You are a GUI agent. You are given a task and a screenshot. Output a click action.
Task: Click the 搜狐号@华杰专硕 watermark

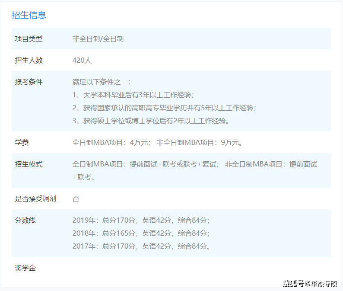click(309, 284)
